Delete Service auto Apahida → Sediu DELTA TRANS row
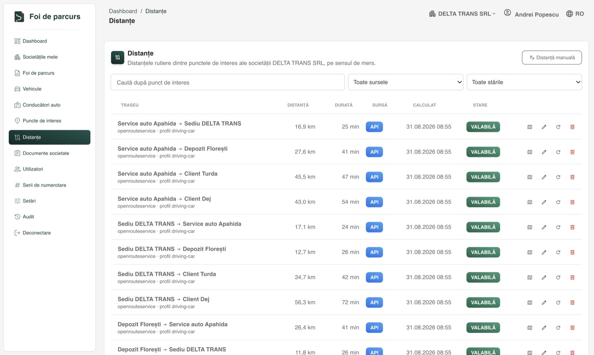 (572, 127)
